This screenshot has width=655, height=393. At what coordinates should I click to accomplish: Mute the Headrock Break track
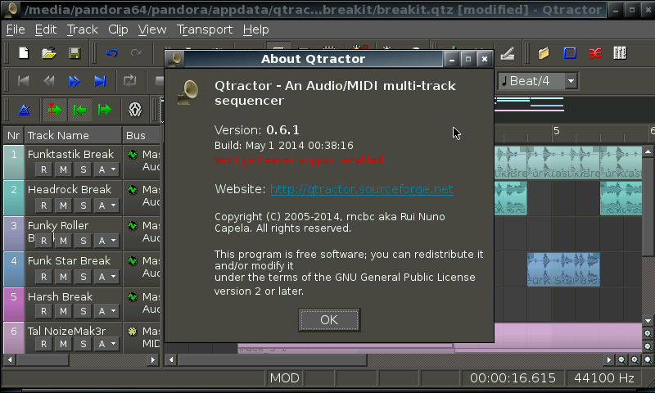[x=63, y=206]
